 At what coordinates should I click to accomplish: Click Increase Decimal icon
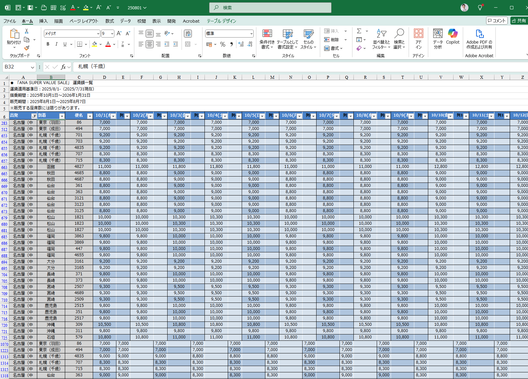241,44
